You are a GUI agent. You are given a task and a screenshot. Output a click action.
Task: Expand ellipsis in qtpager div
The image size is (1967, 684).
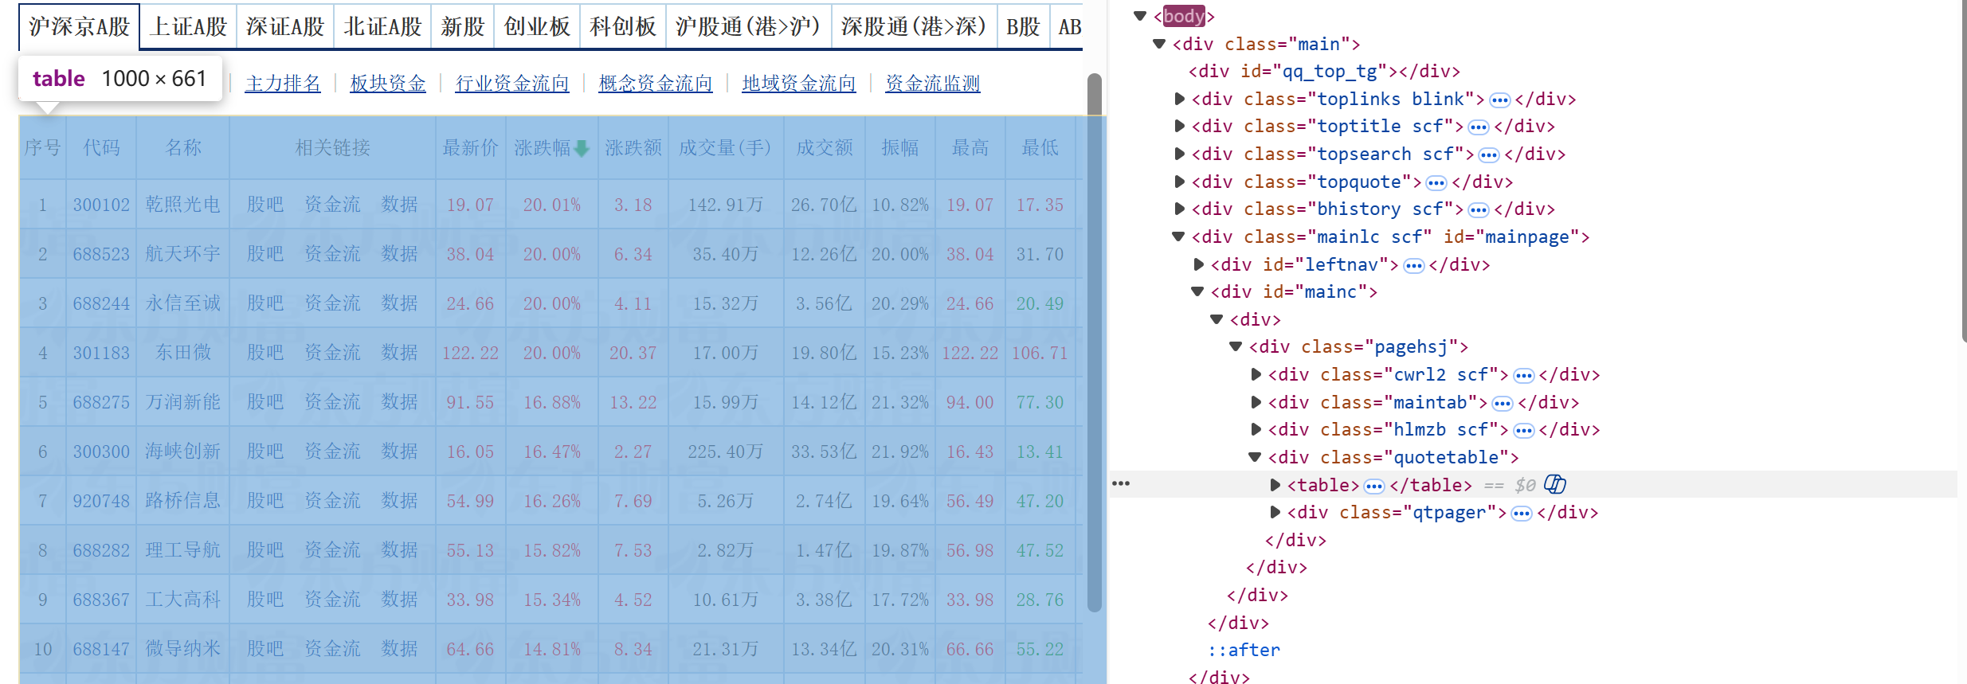1522,514
